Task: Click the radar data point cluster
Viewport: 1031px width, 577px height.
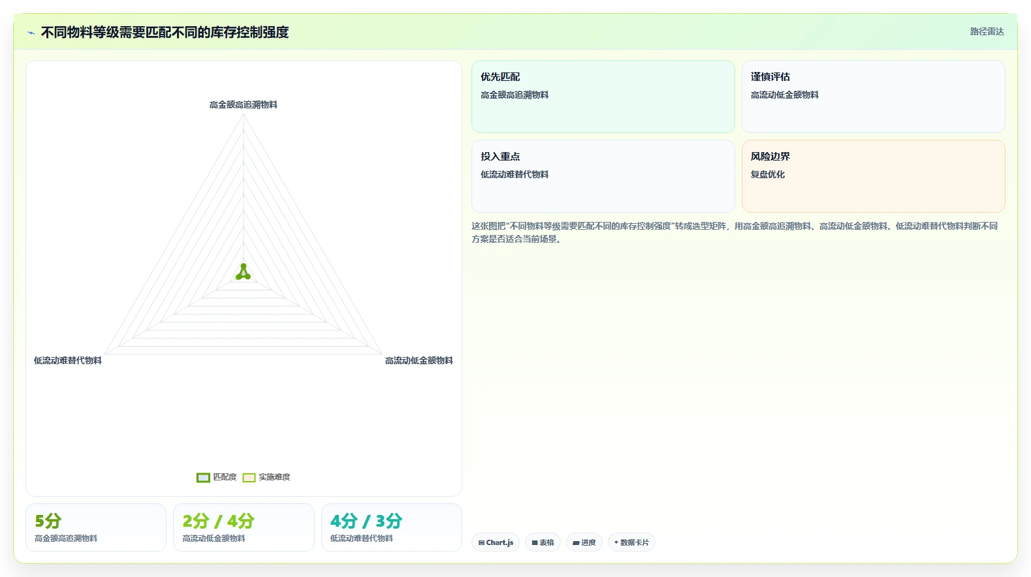Action: (243, 273)
